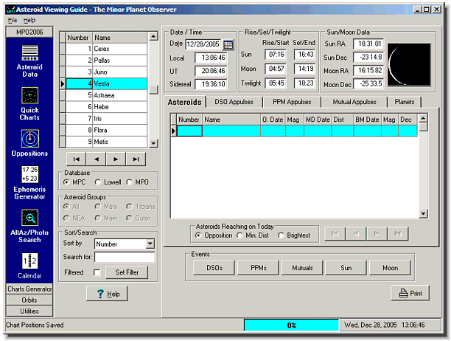451x341 pixels.
Task: Click the moon phase image
Action: pyautogui.click(x=409, y=65)
